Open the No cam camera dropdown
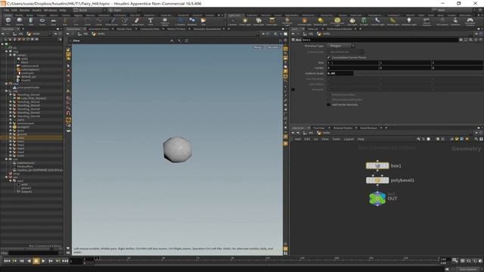The width and height of the screenshot is (484, 272). point(274,47)
